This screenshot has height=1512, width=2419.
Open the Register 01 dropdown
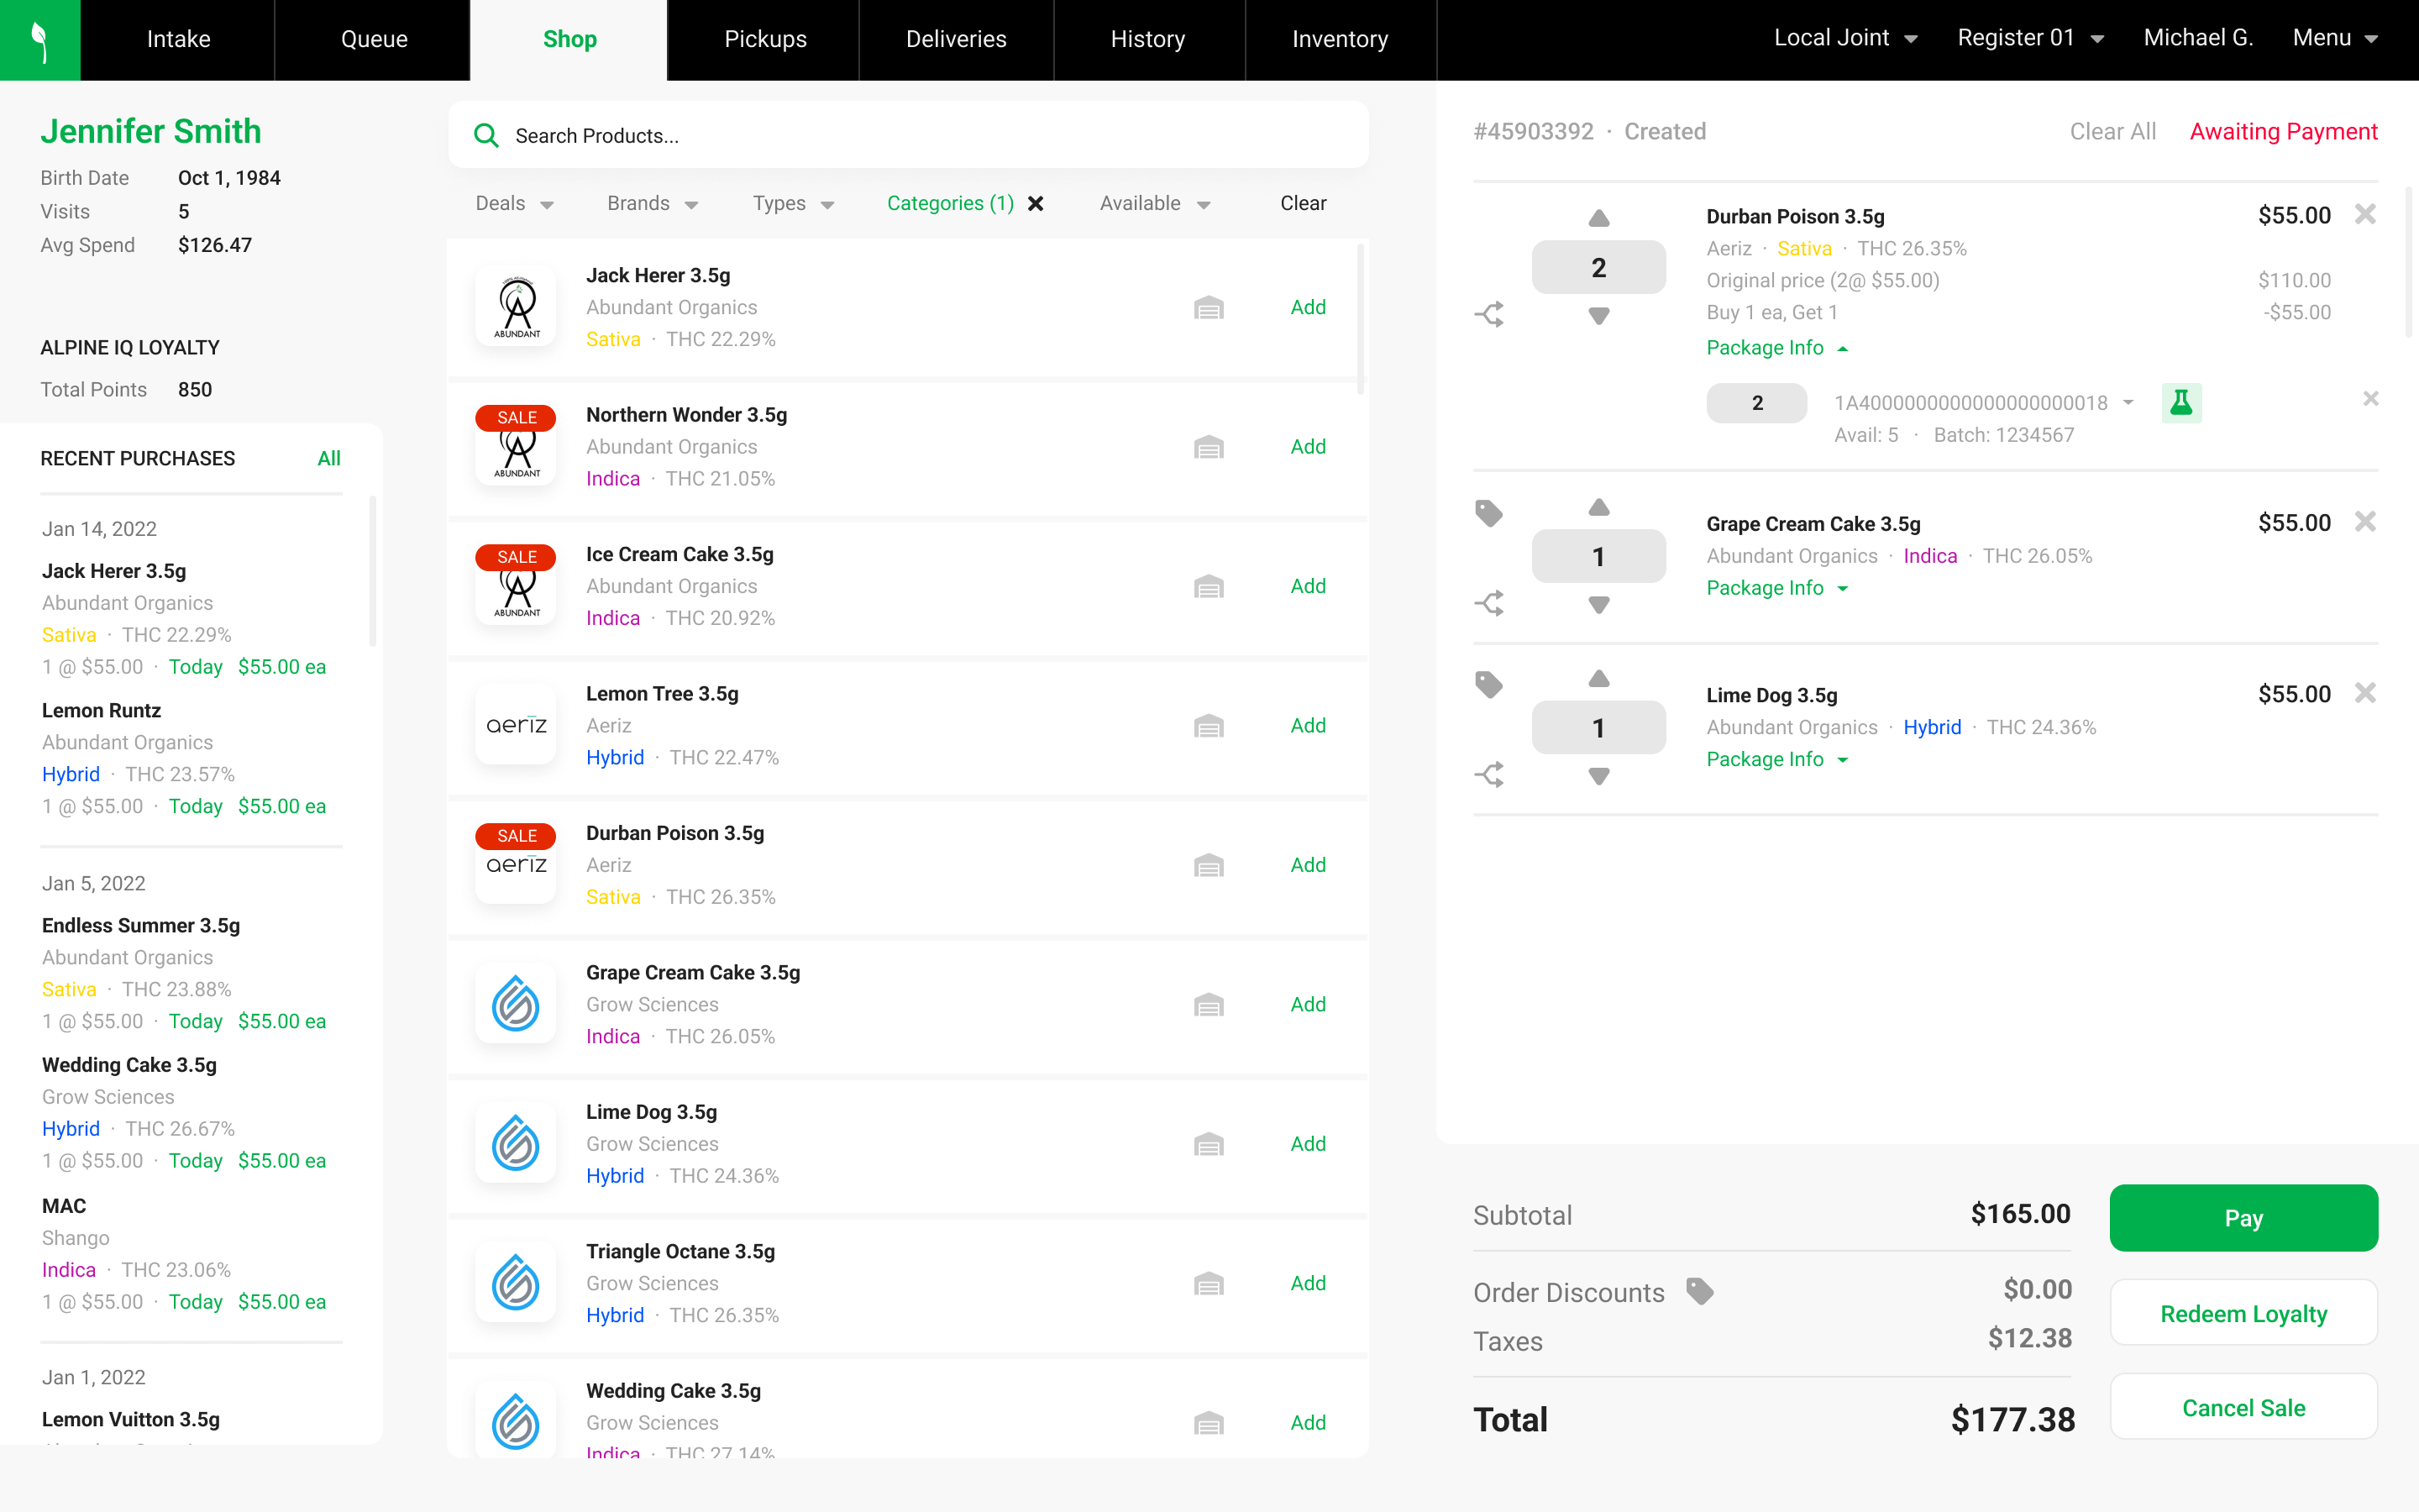click(x=2030, y=38)
